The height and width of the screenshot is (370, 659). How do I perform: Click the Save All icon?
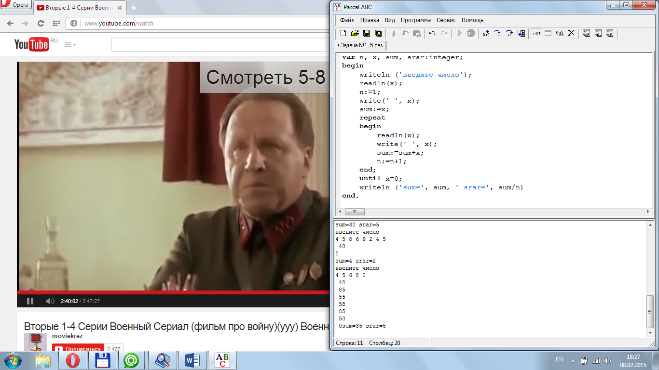(378, 33)
